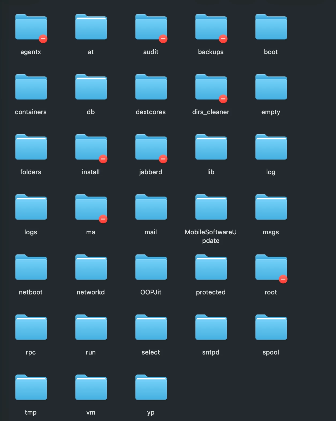Click the yp folder icon
Screen dimensions: 336x421
[x=151, y=387]
